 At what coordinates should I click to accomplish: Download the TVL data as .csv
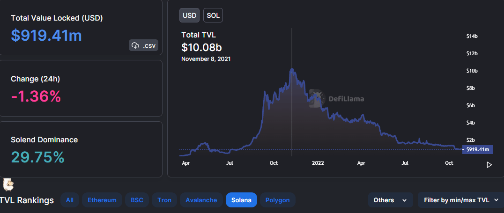[144, 45]
